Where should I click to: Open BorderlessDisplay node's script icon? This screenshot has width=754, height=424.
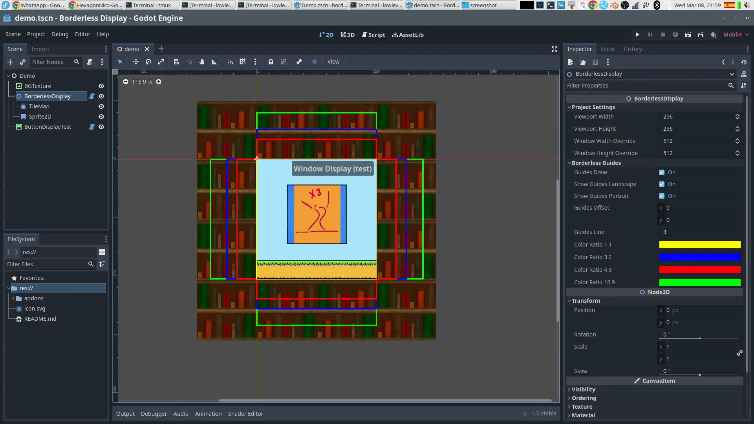[92, 96]
